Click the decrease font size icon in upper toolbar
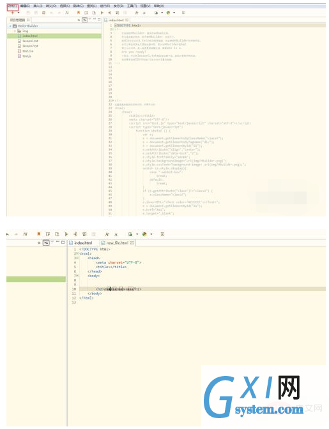 click(x=144, y=13)
